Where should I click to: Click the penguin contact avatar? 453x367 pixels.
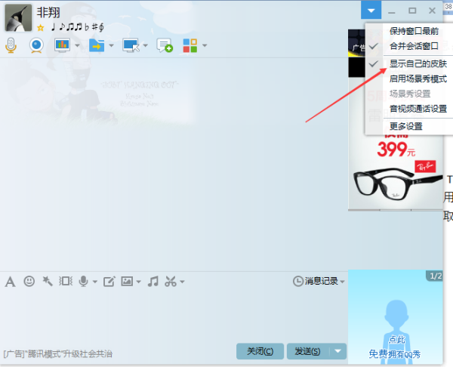pos(18,17)
